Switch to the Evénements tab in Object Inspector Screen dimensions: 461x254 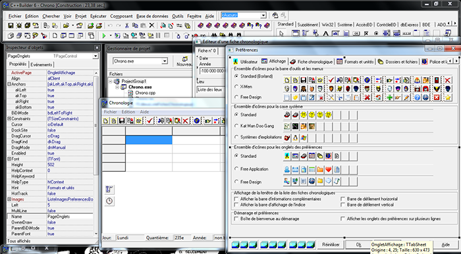tap(41, 64)
